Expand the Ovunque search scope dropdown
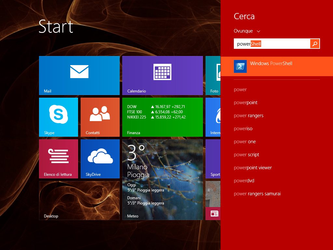The width and height of the screenshot is (333, 250). pyautogui.click(x=247, y=31)
